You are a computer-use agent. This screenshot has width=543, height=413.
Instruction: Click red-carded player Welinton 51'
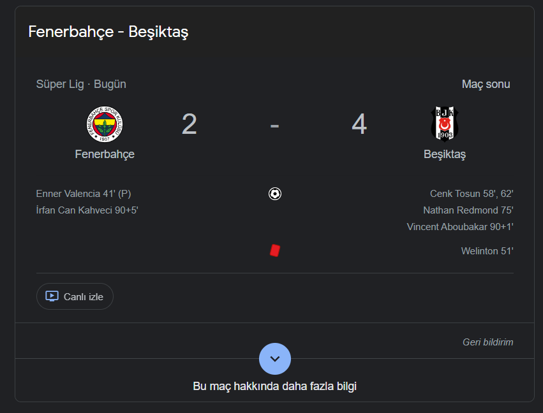click(x=487, y=251)
